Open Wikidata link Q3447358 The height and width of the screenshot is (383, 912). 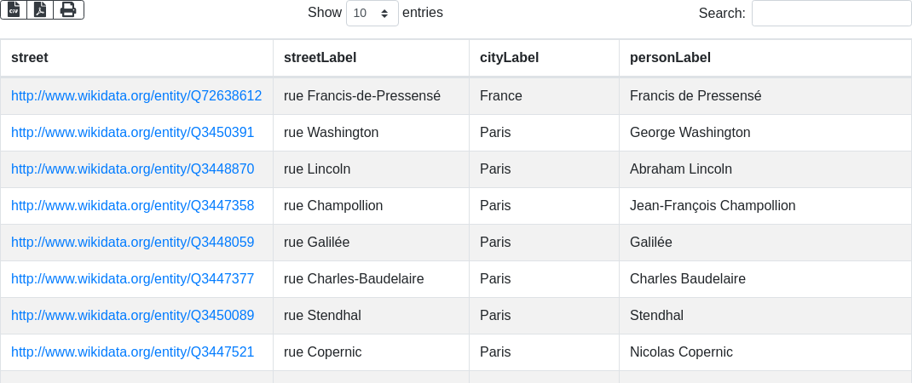(132, 206)
